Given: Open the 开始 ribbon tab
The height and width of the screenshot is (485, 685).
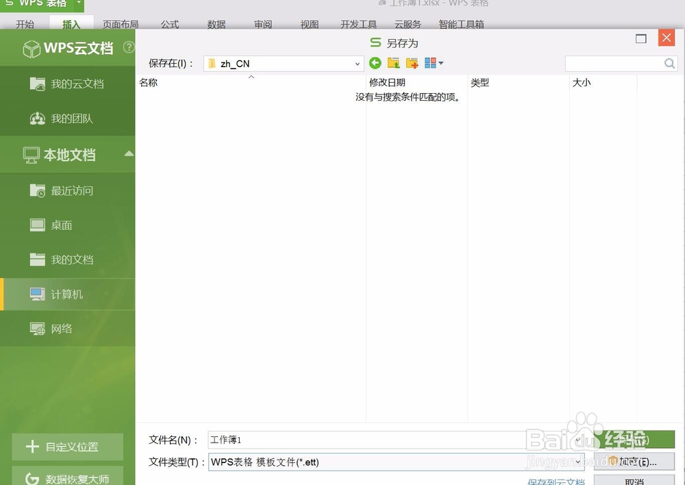Looking at the screenshot, I should point(25,24).
